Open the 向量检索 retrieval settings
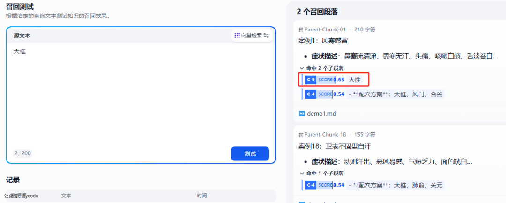This screenshot has height=203, width=506. point(252,36)
